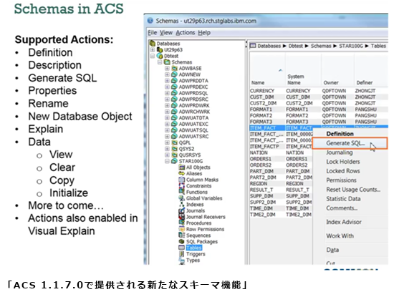Click the ADWPRDEXC schema icon
The width and height of the screenshot is (394, 297).
point(174,87)
